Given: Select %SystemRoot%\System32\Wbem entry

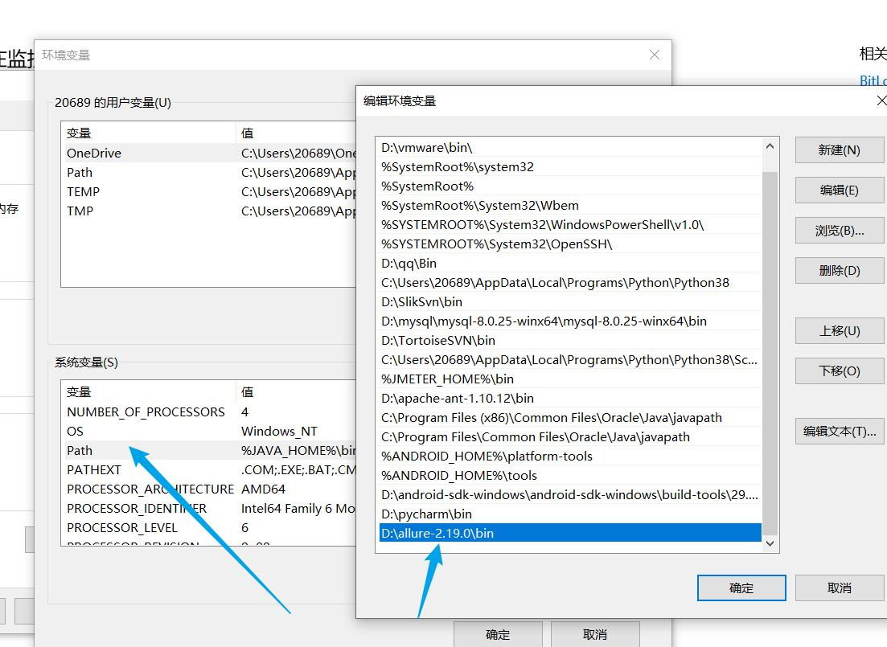Looking at the screenshot, I should (570, 205).
